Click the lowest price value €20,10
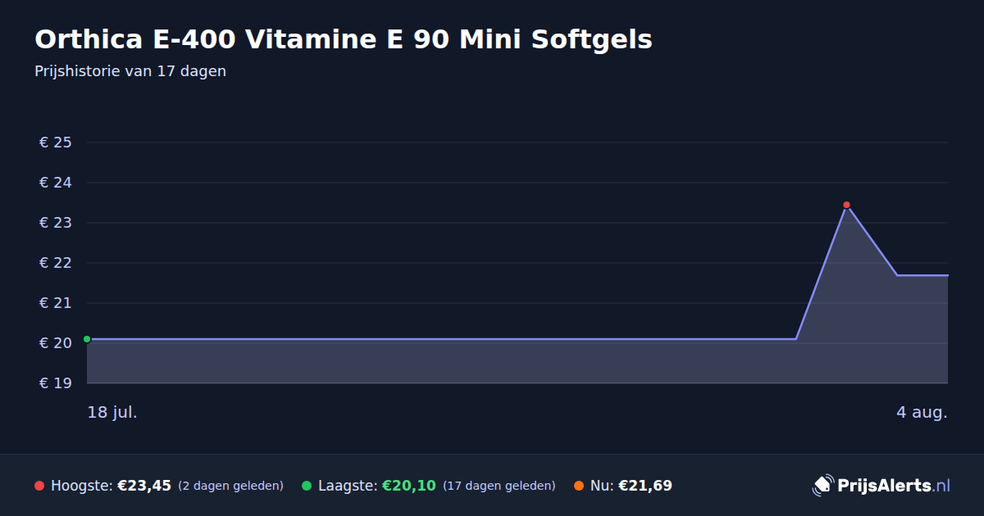Screen dimensions: 984x516 [x=409, y=486]
